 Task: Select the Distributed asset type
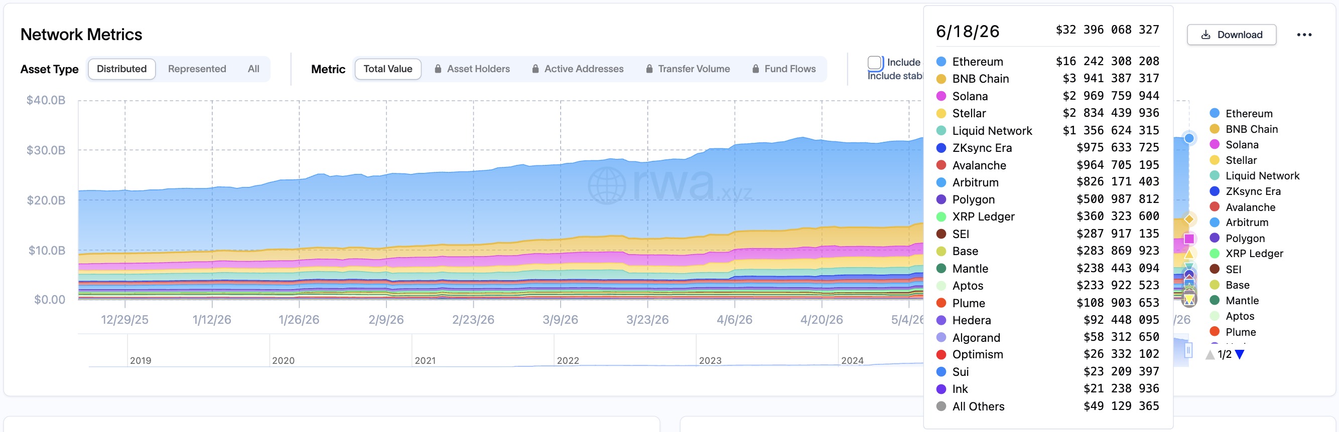point(121,69)
